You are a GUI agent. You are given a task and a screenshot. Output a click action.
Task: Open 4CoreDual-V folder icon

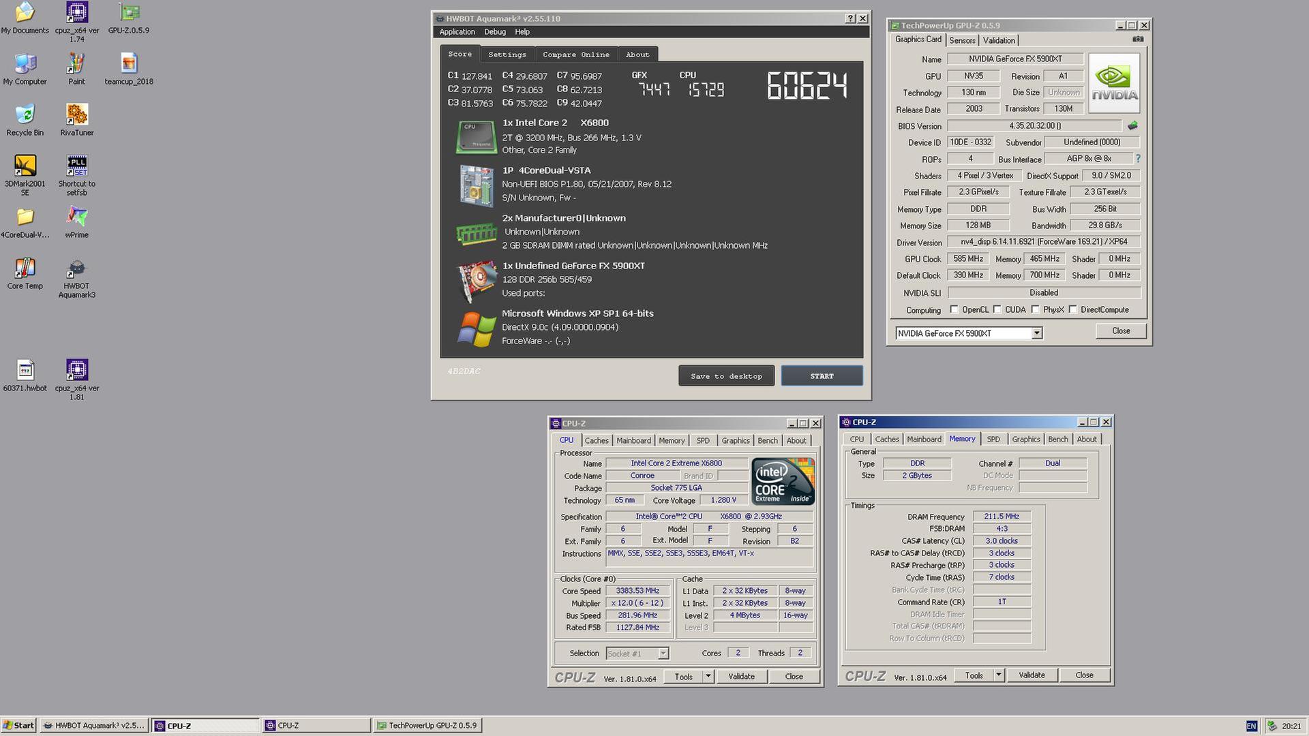point(25,222)
